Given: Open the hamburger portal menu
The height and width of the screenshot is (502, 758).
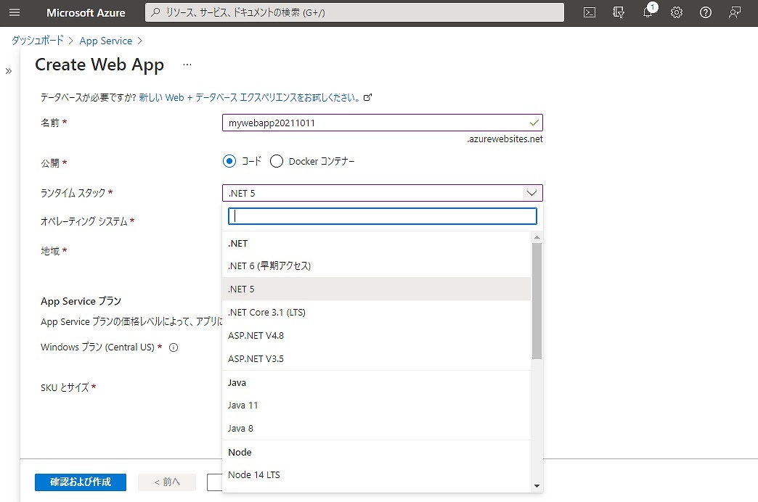Looking at the screenshot, I should click(x=15, y=12).
